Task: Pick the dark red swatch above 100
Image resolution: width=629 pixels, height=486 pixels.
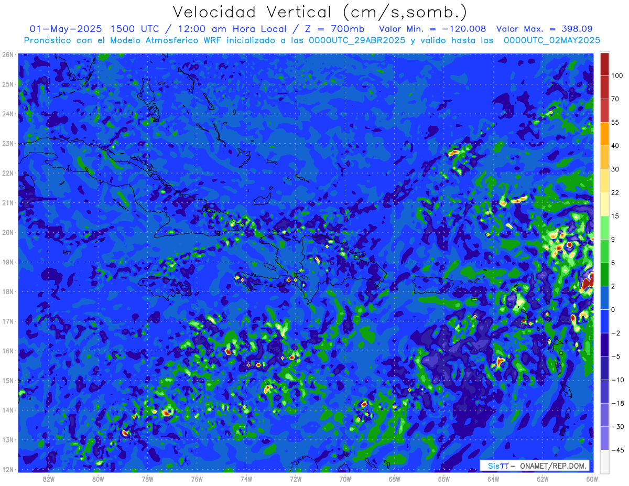Action: point(604,64)
